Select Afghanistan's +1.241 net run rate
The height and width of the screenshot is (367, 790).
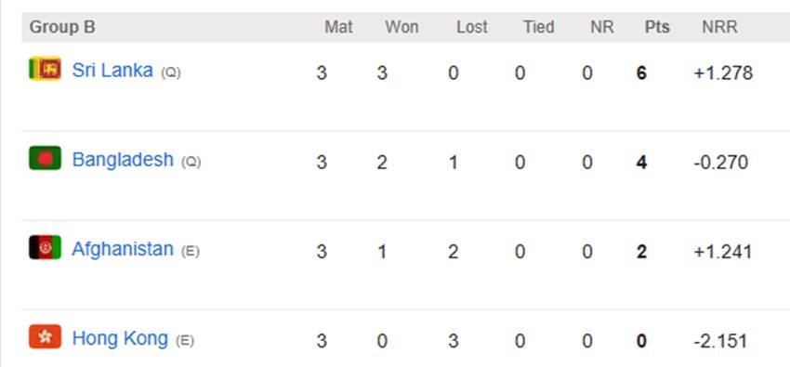(722, 252)
